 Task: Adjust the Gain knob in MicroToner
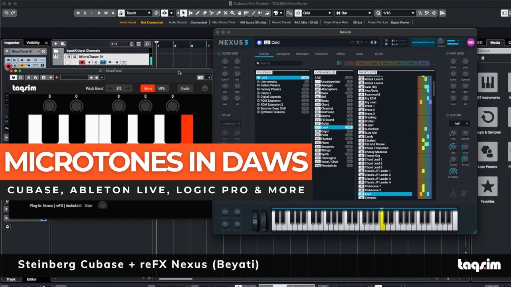[103, 206]
